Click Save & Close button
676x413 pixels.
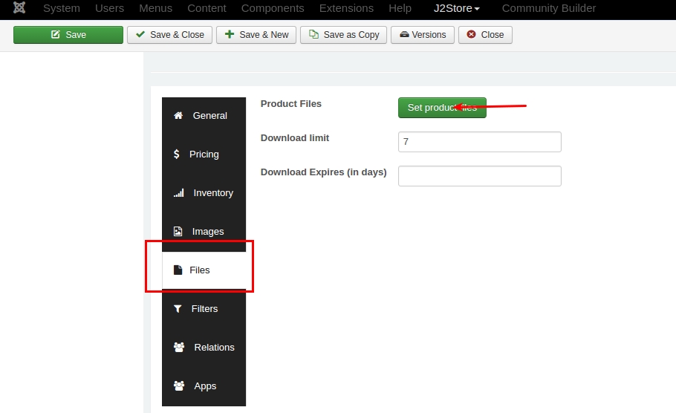[169, 35]
